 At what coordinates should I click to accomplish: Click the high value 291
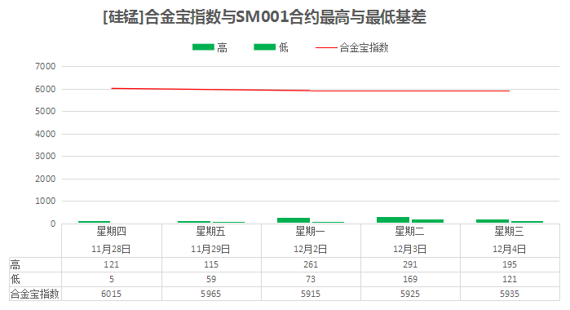click(410, 264)
